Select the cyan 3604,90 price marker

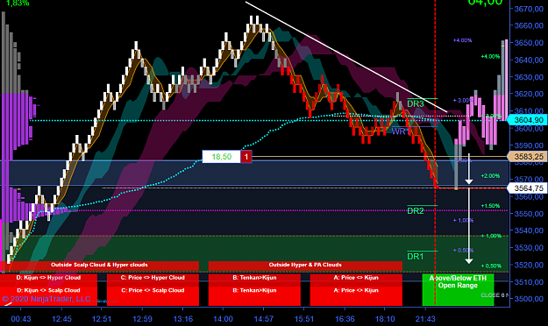[527, 120]
